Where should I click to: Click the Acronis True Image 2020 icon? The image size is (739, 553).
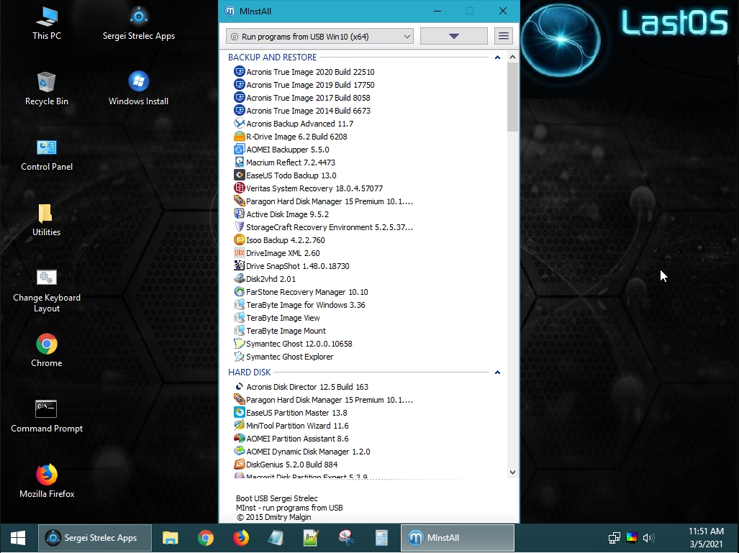[240, 72]
